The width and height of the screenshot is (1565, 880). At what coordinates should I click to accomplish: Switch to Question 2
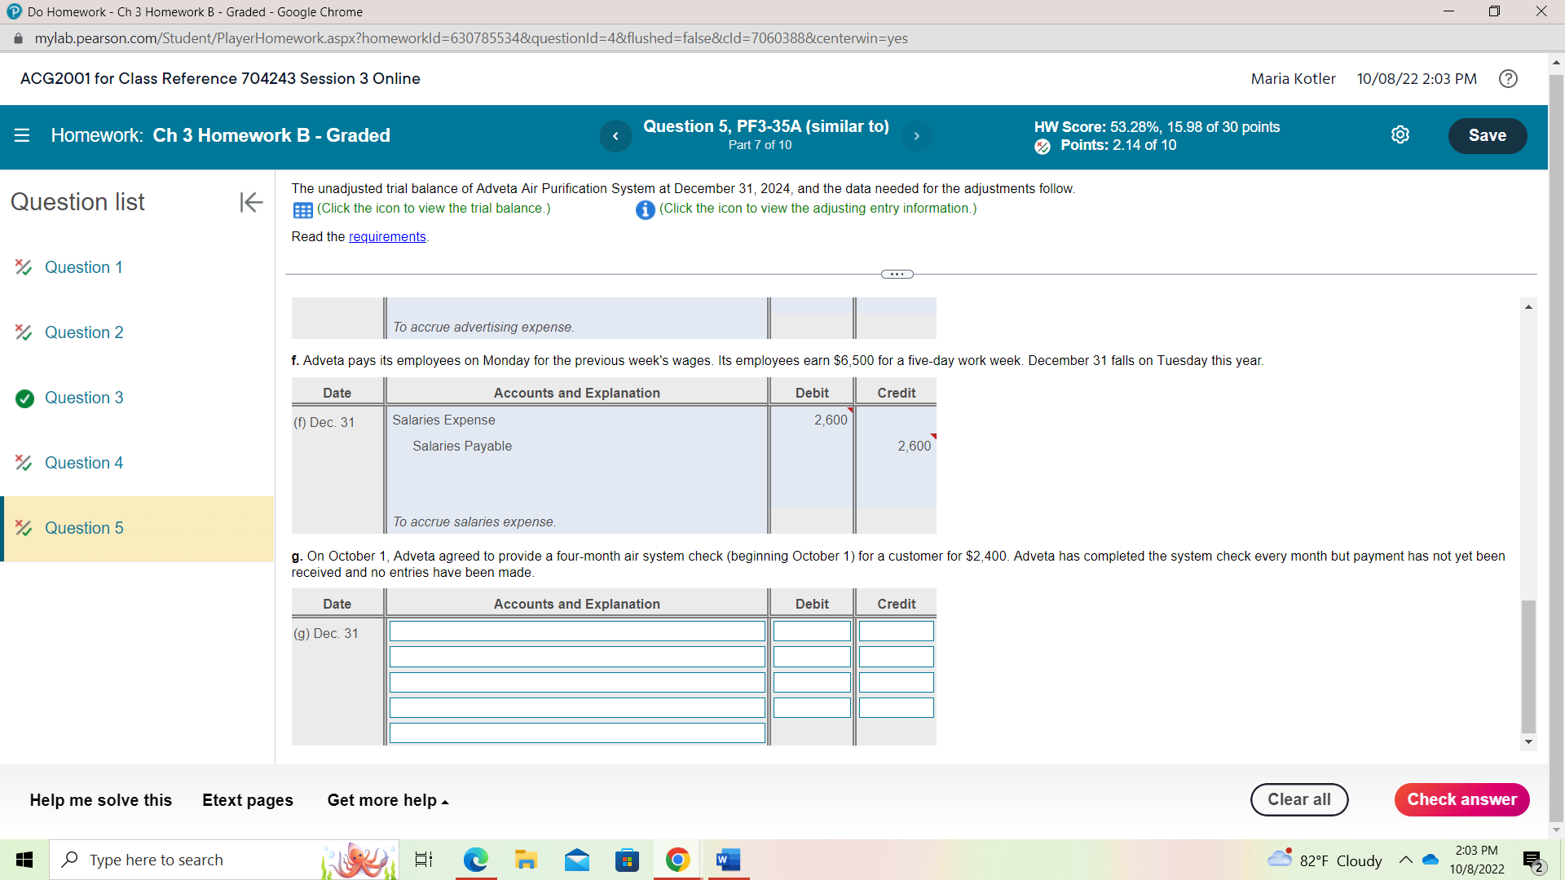tap(84, 332)
